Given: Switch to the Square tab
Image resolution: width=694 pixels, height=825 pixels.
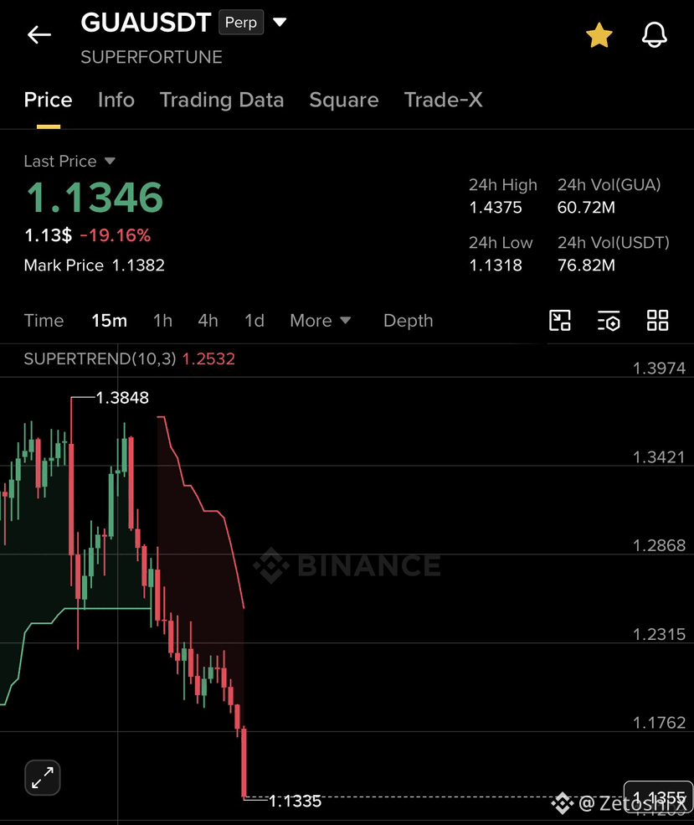Looking at the screenshot, I should (344, 100).
